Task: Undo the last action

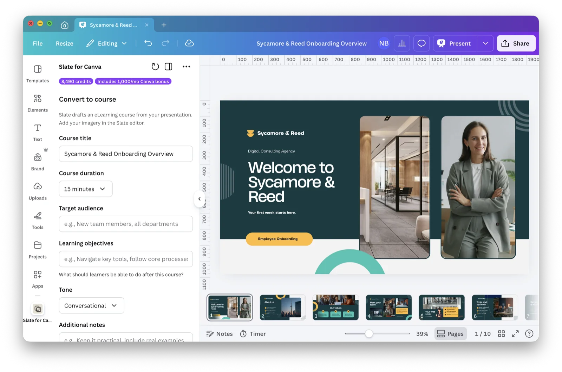Action: pos(148,43)
